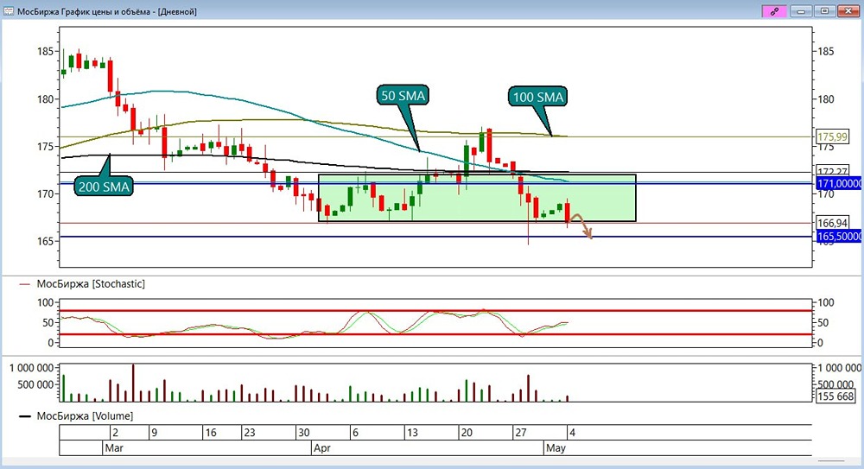The image size is (864, 469).
Task: Click the date label 6 on time axis
Action: [355, 433]
